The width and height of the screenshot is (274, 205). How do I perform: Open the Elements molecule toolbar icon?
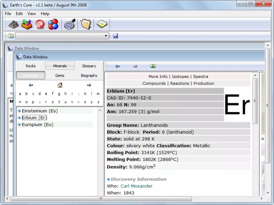(53, 24)
